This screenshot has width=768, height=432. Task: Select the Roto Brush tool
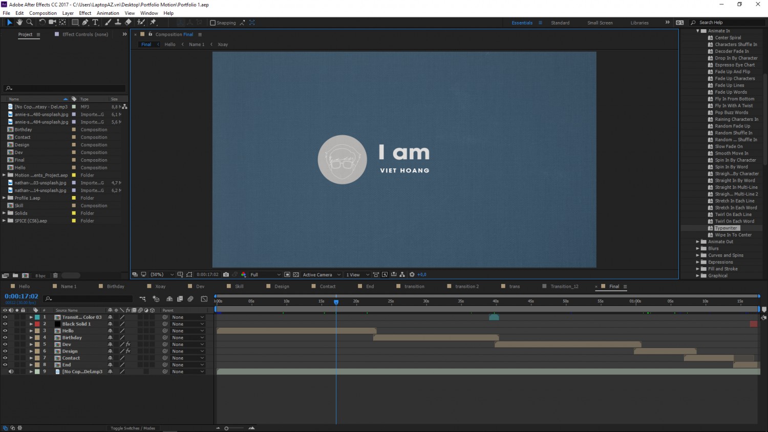pos(141,23)
